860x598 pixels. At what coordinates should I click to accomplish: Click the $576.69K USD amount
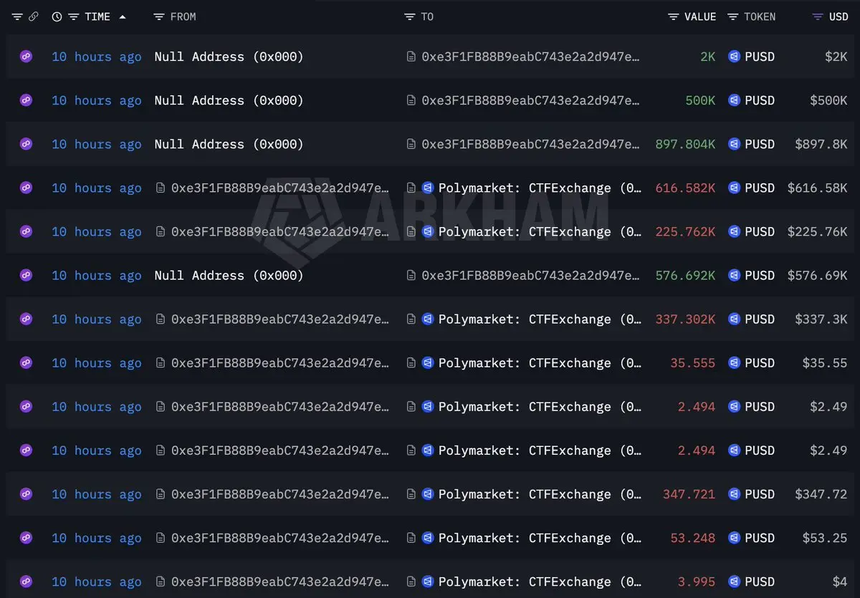[x=818, y=275]
